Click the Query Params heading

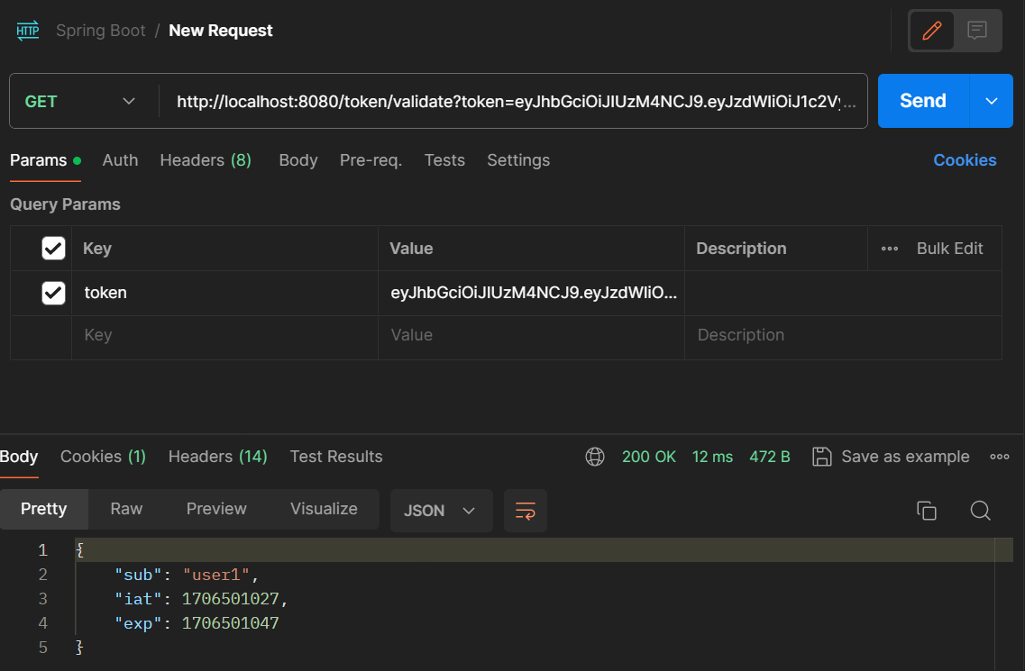click(66, 204)
